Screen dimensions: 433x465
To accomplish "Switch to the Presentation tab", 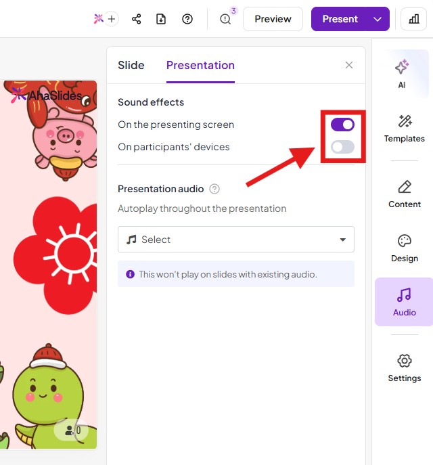I will point(200,66).
